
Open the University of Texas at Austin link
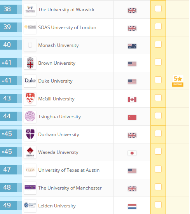69,170
